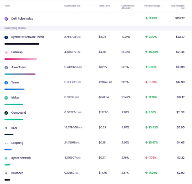Viewport: 192px width, 184px height.
Task: Open the Compound token name
Action: 19,113
